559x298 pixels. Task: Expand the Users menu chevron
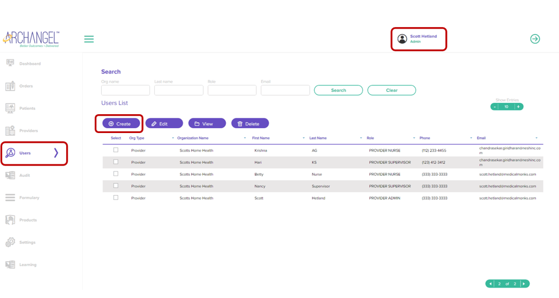point(56,153)
